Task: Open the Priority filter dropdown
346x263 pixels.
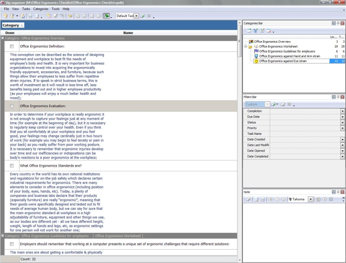Action: [343, 128]
